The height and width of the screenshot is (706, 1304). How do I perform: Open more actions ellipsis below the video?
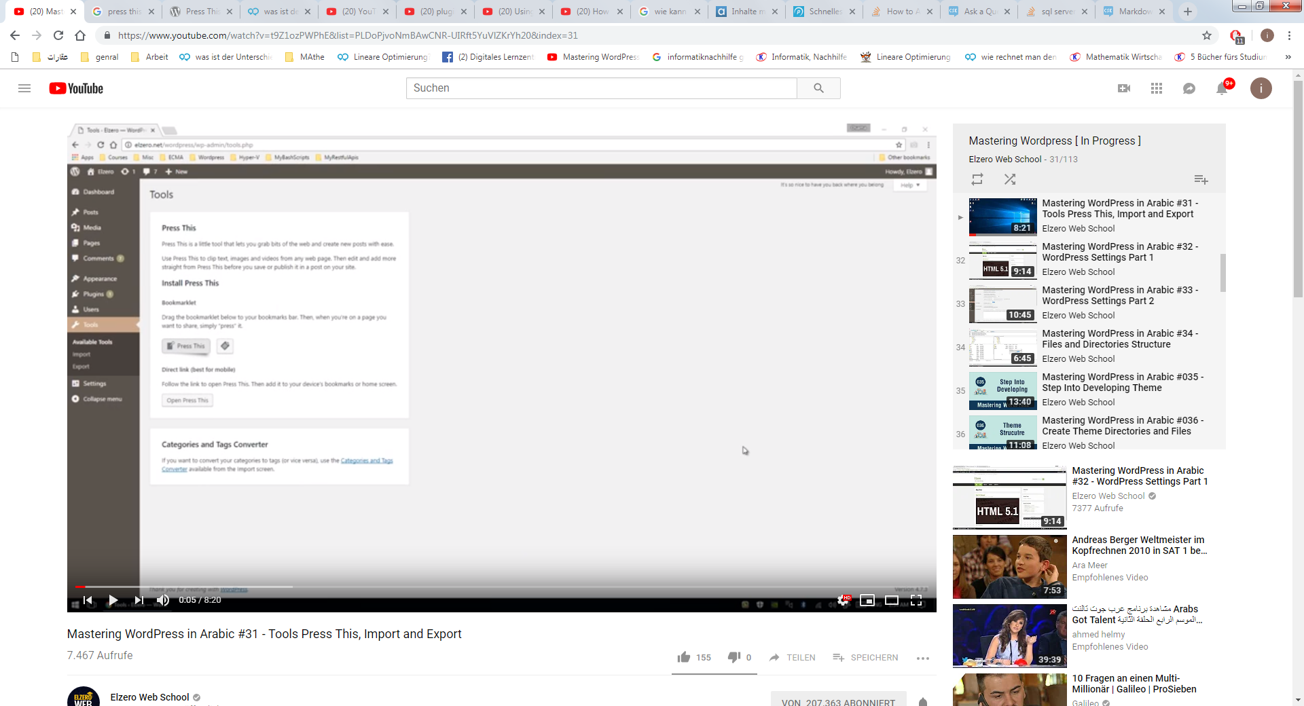point(922,658)
